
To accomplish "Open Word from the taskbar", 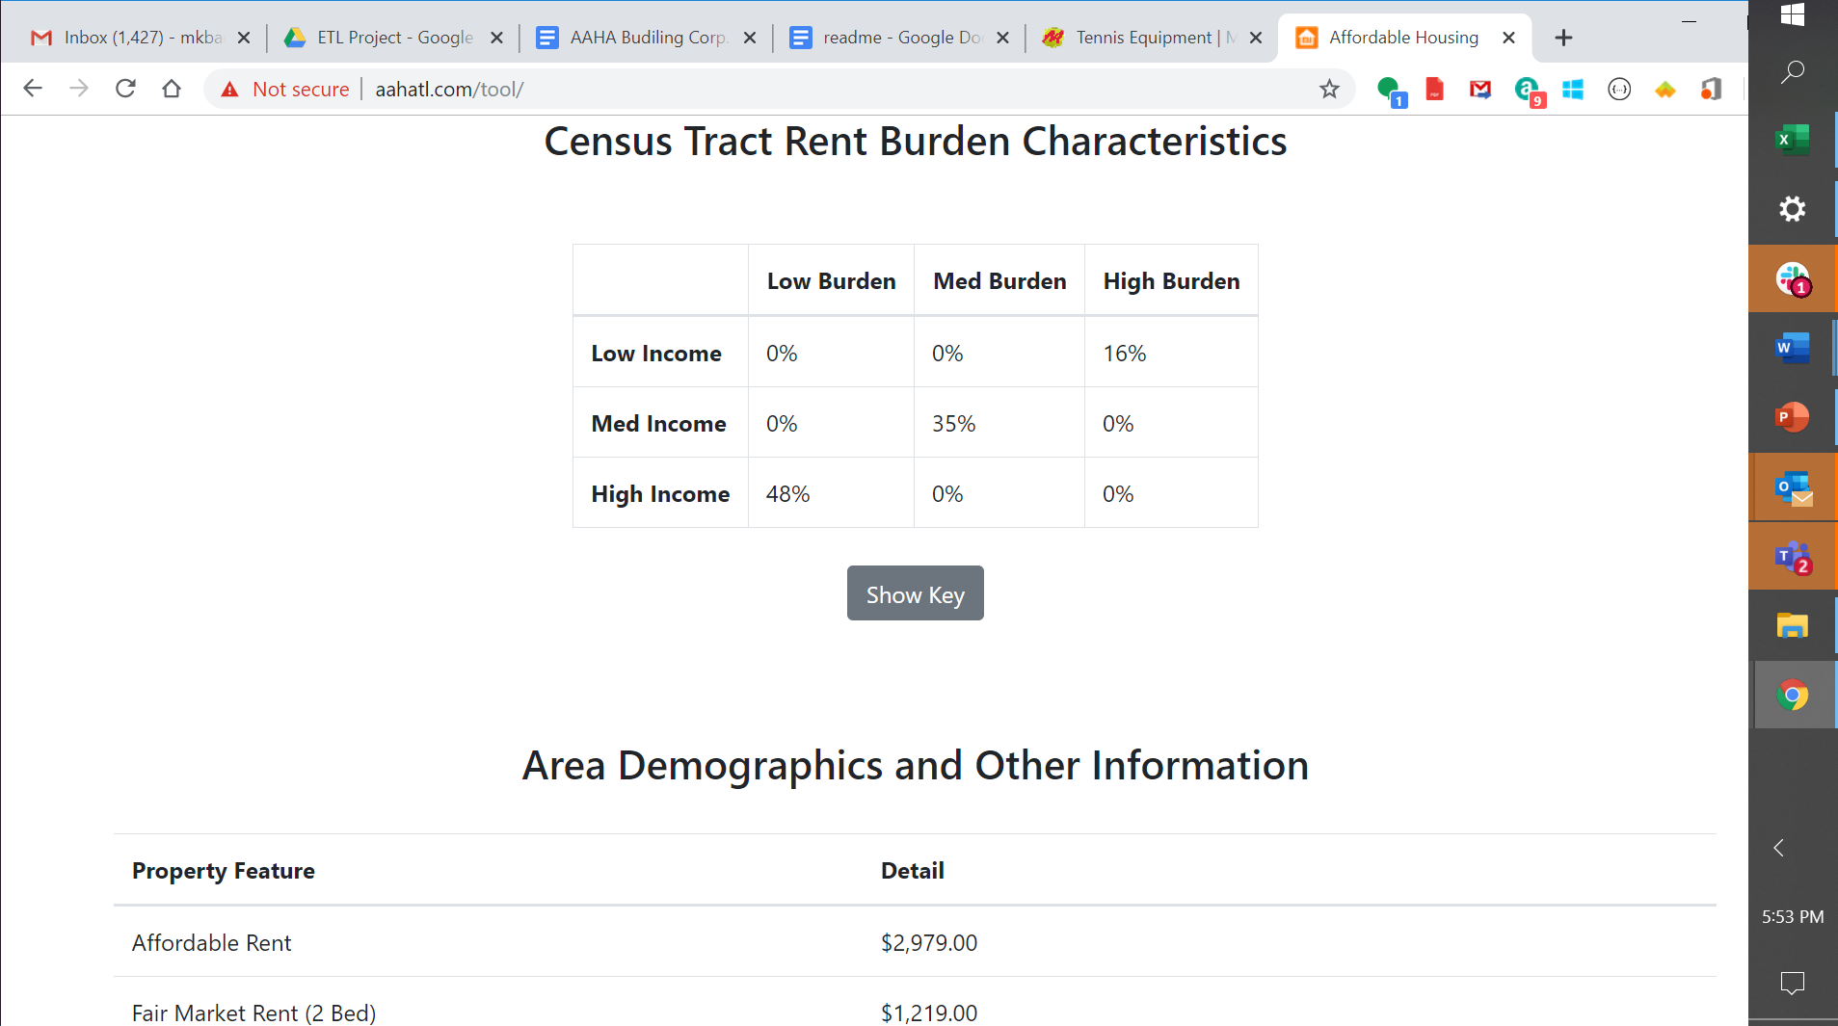I will coord(1793,348).
